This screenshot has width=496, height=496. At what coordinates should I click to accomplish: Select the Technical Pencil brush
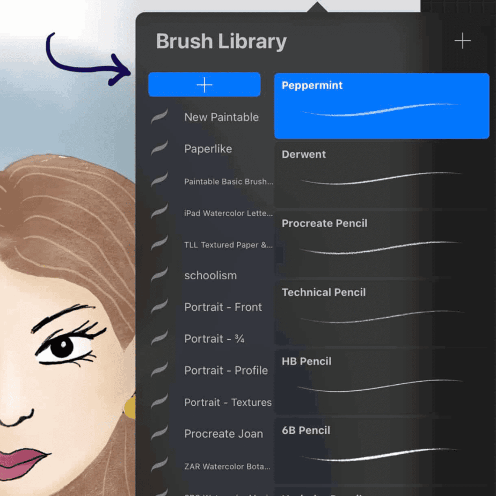(x=382, y=313)
